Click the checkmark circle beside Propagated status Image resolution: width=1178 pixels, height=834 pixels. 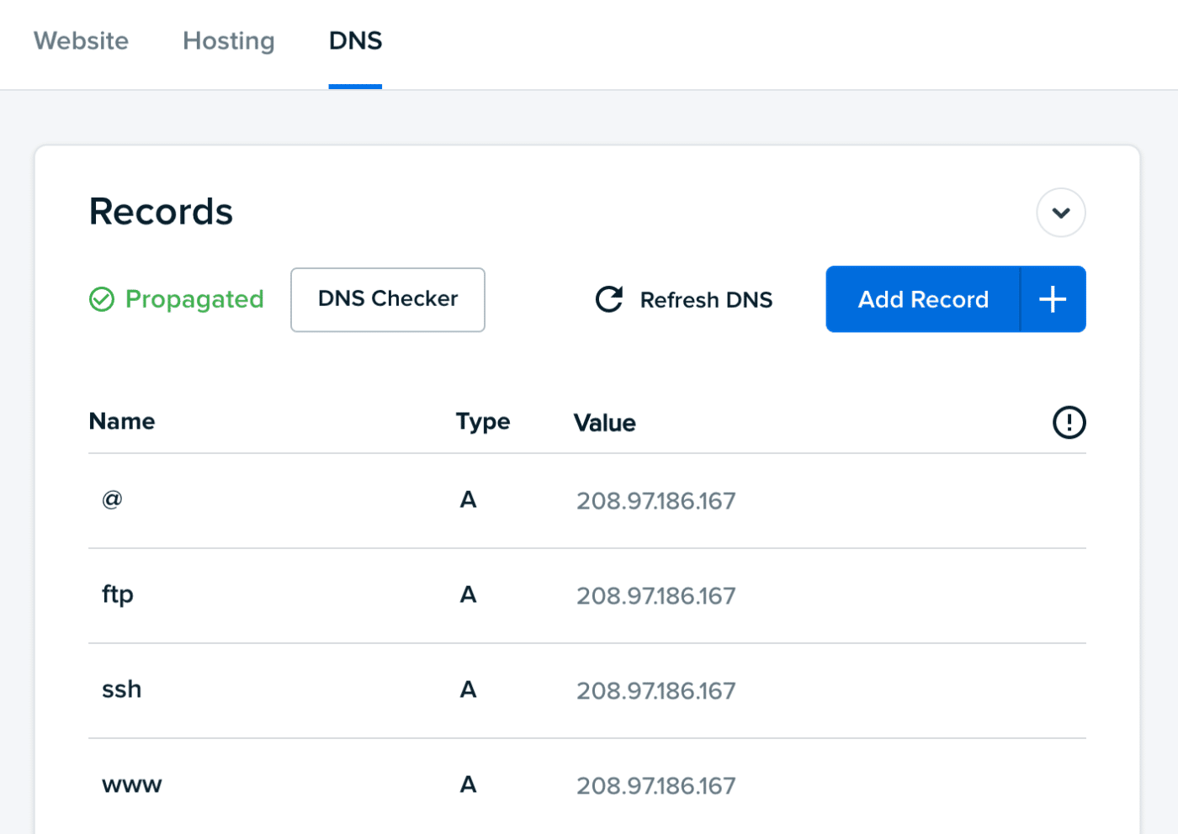tap(100, 299)
